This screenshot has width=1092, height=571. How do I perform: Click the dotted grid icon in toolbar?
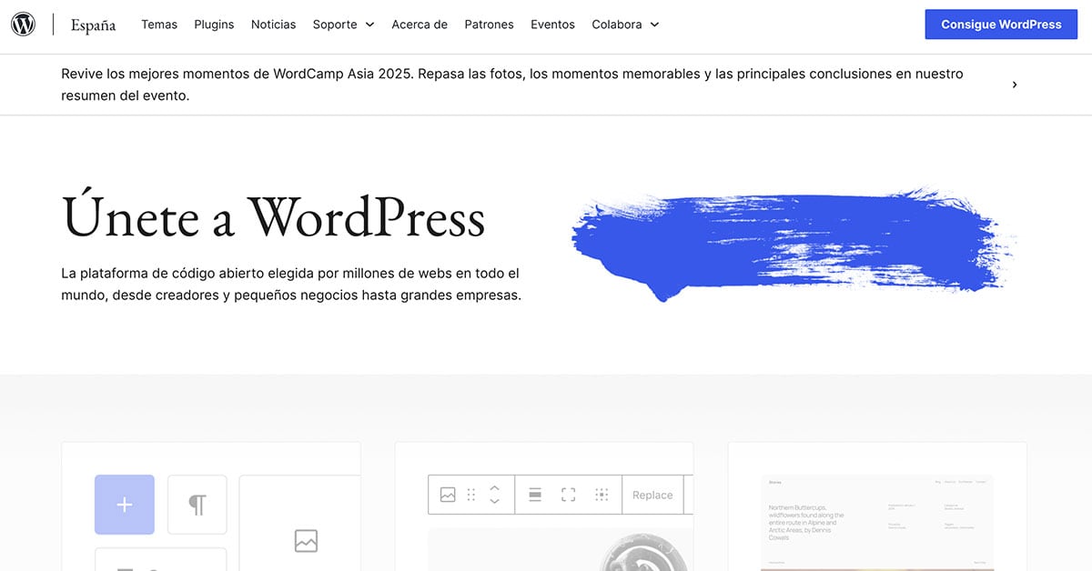[602, 495]
